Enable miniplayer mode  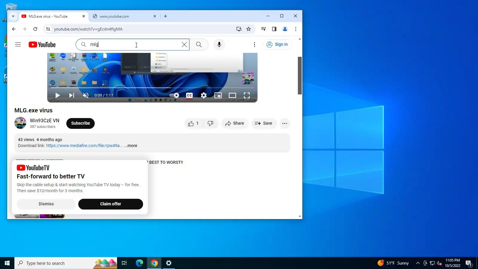(x=218, y=95)
